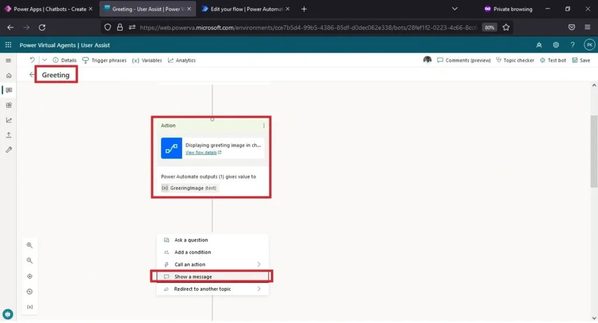Expand Call an action submenu chevron
The image size is (598, 323).
pyautogui.click(x=259, y=264)
